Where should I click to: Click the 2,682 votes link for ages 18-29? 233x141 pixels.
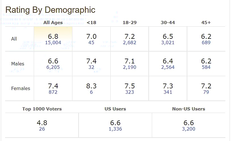[x=129, y=43]
